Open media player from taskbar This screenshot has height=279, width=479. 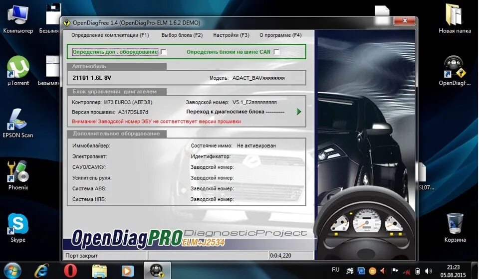(128, 271)
